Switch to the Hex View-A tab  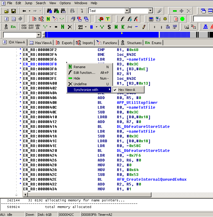(x=41, y=43)
